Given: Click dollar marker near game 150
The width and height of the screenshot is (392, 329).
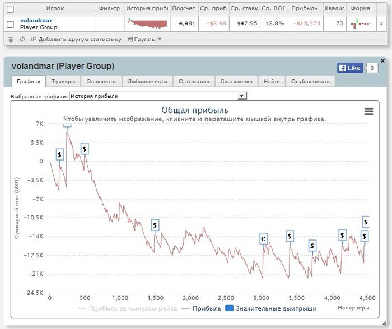Looking at the screenshot, I should pyautogui.click(x=60, y=154).
